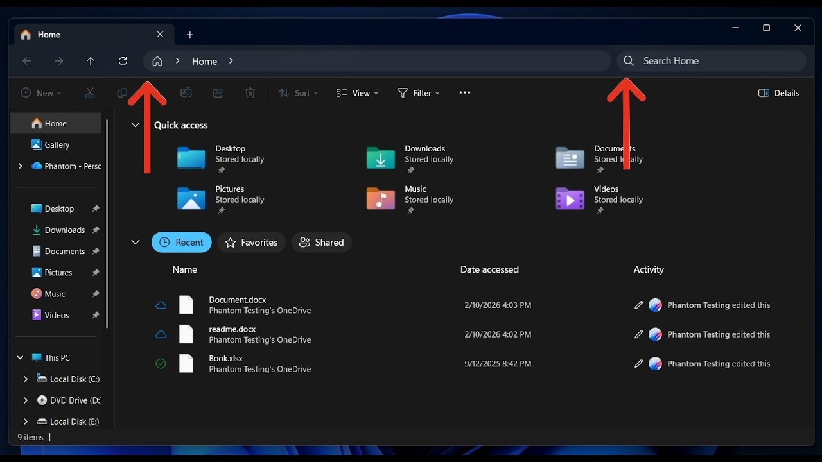
Task: Switch to the Shared tab
Action: click(x=322, y=242)
